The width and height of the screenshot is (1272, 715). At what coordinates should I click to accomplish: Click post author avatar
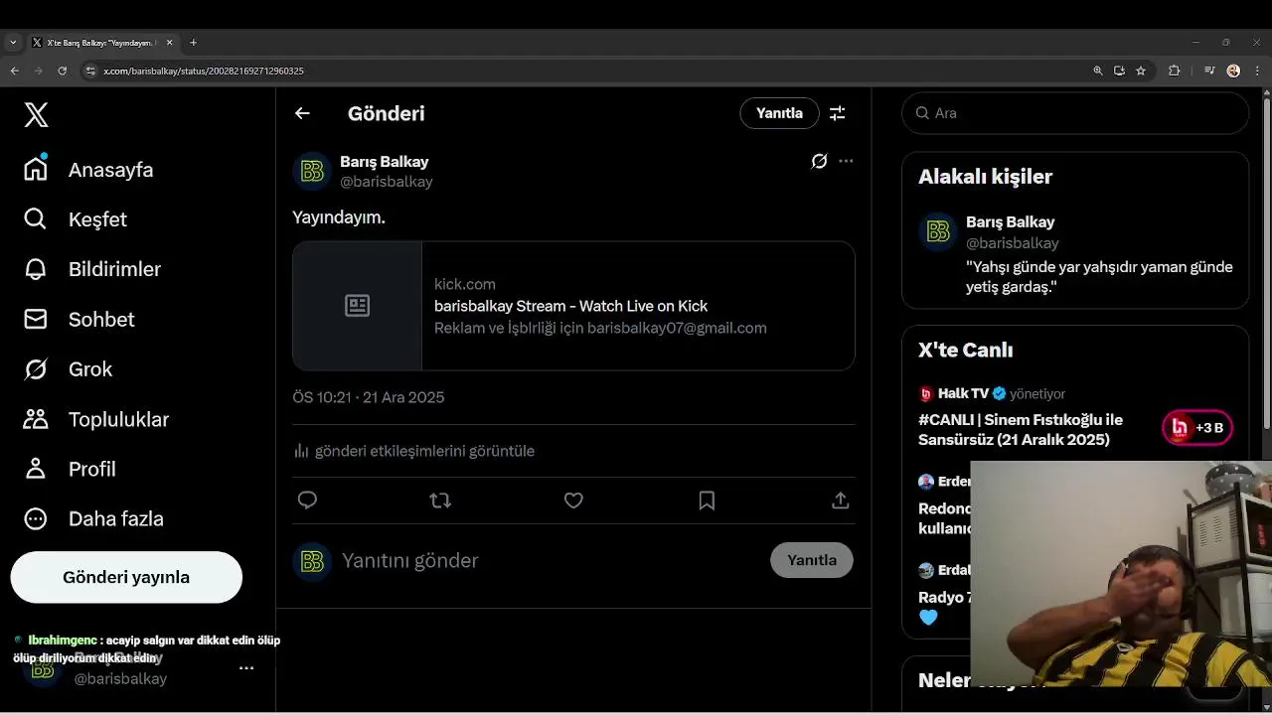coord(312,172)
